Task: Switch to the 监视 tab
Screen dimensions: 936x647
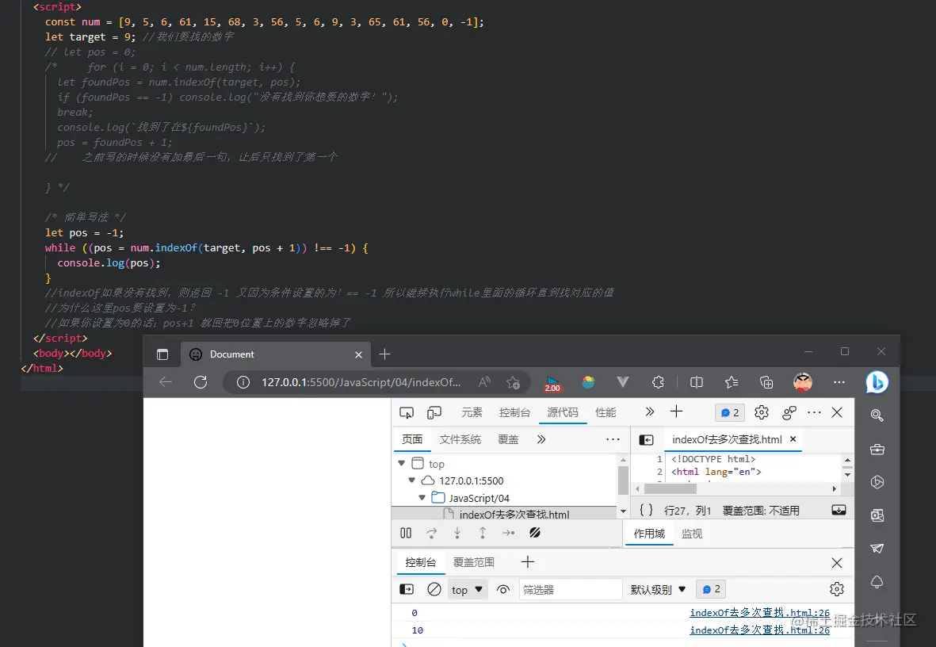Action: (692, 534)
